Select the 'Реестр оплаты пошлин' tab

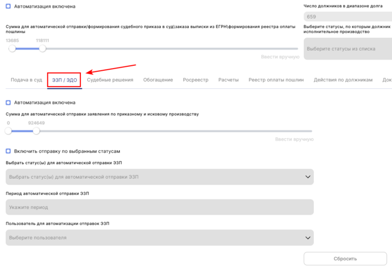coord(276,80)
